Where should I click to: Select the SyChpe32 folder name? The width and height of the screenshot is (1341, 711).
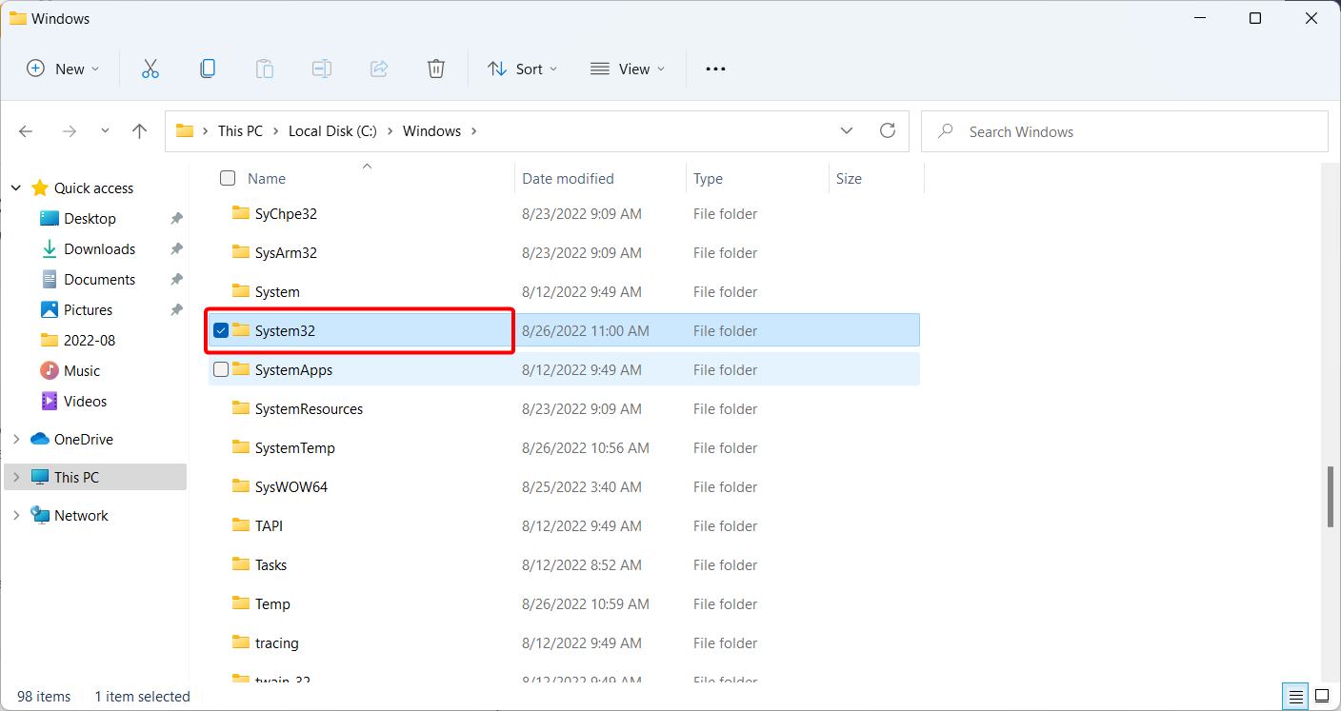286,214
